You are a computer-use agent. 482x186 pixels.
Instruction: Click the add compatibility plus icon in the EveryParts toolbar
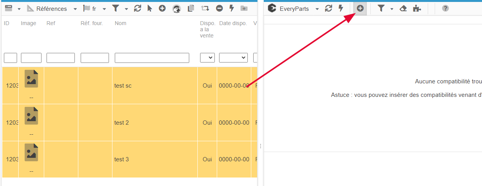pyautogui.click(x=360, y=8)
